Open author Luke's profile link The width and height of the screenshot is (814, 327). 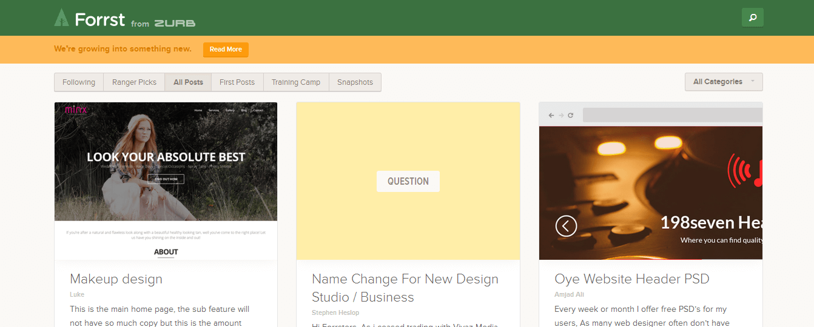pos(77,294)
